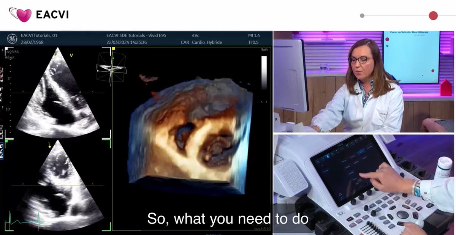Click the EACVI heart logo
456x235 pixels.
point(20,15)
